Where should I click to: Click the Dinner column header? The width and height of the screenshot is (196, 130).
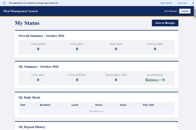coord(99,105)
